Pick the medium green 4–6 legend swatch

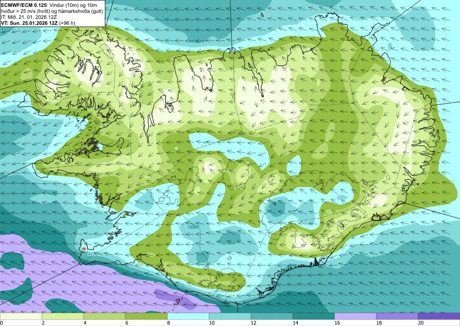coord(104,316)
